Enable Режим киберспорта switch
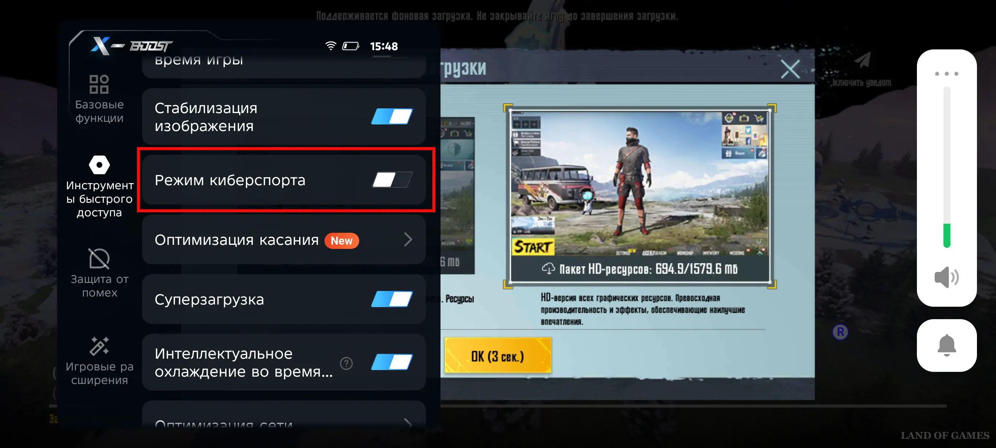Screen dimensions: 996x448 point(392,180)
